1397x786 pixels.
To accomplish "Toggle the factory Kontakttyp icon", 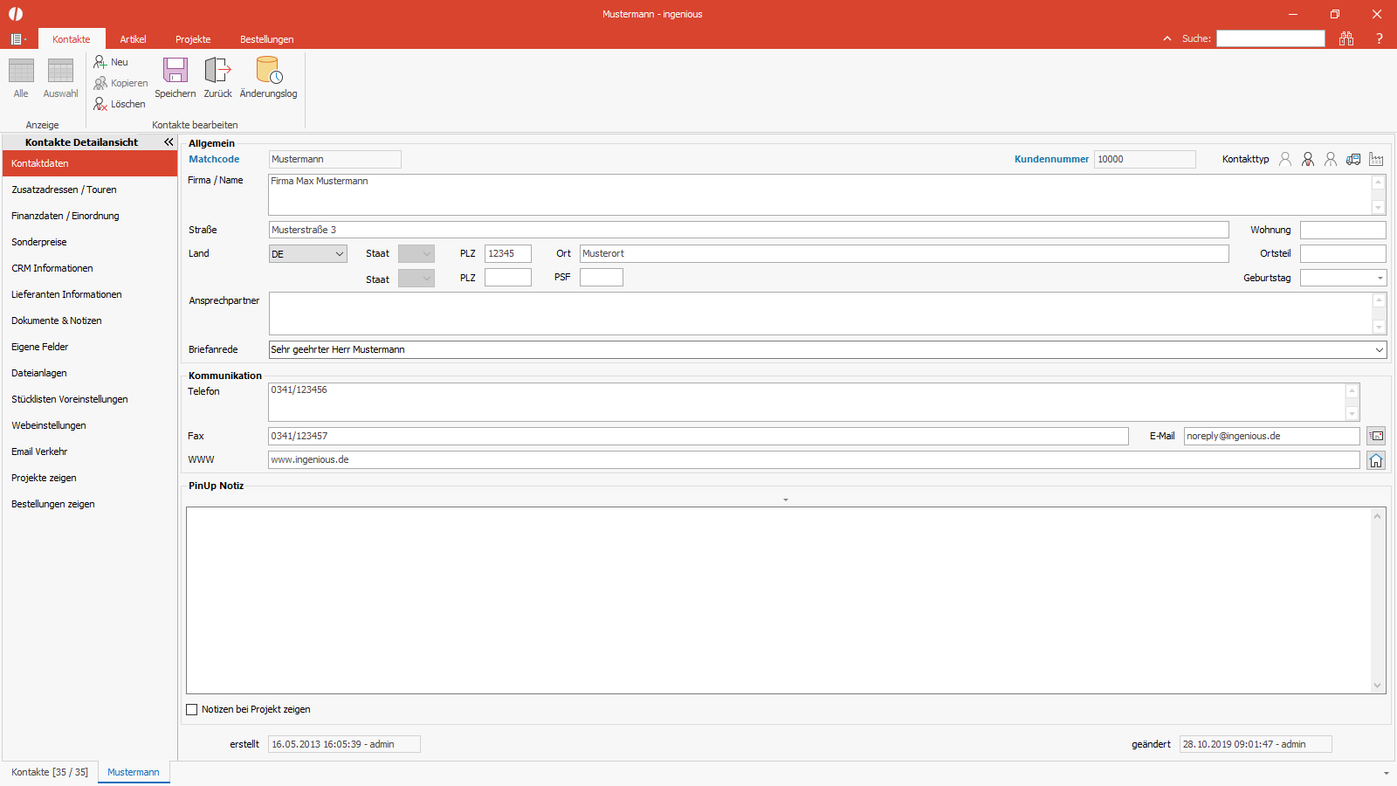I will [1376, 159].
